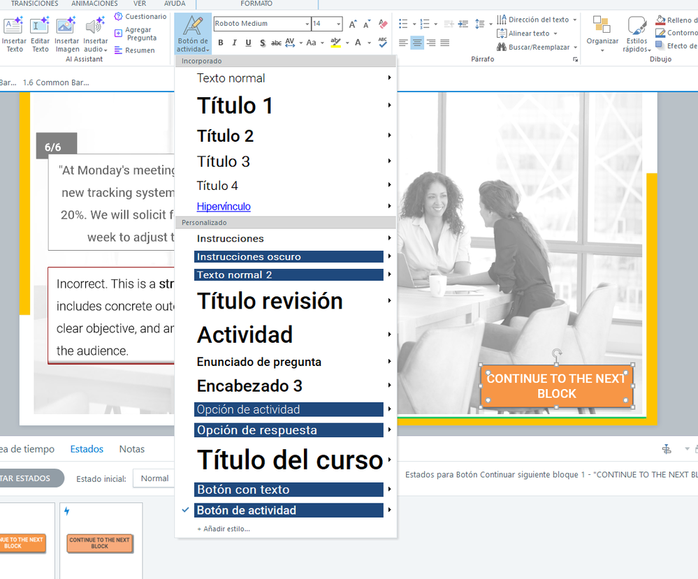Screen dimensions: 698x579
Task: Click the Insertar audio icon
Action: [x=95, y=27]
